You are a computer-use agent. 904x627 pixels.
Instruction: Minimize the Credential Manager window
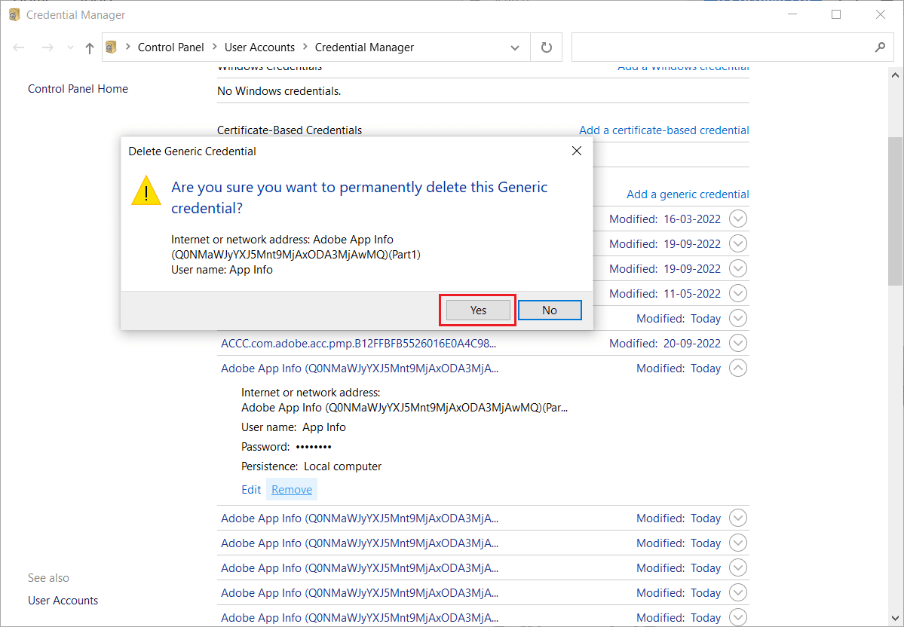click(792, 14)
